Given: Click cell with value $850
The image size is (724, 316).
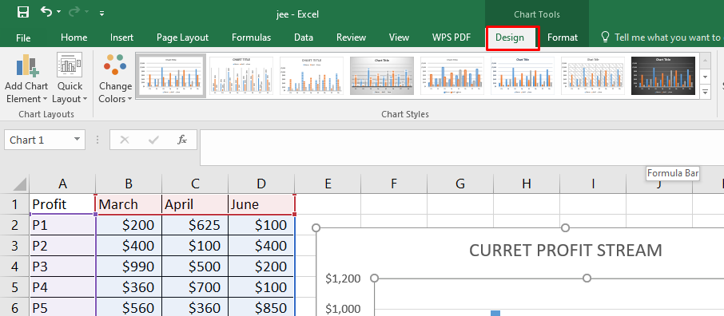Looking at the screenshot, I should [261, 308].
